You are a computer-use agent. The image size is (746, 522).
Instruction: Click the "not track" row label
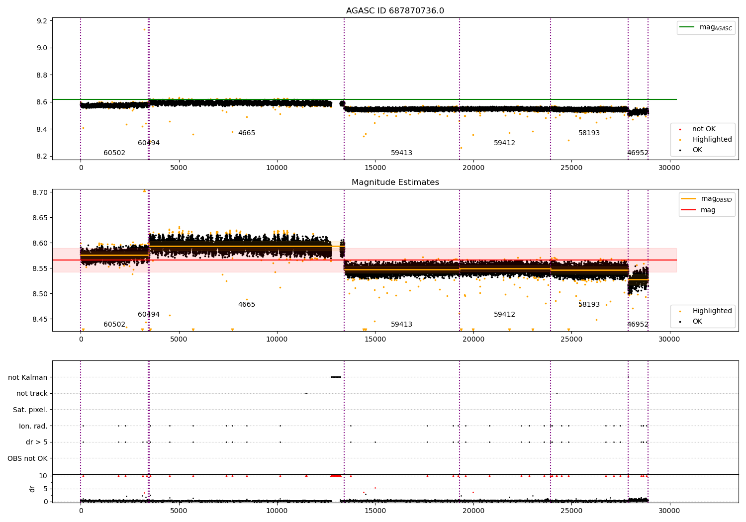32,393
